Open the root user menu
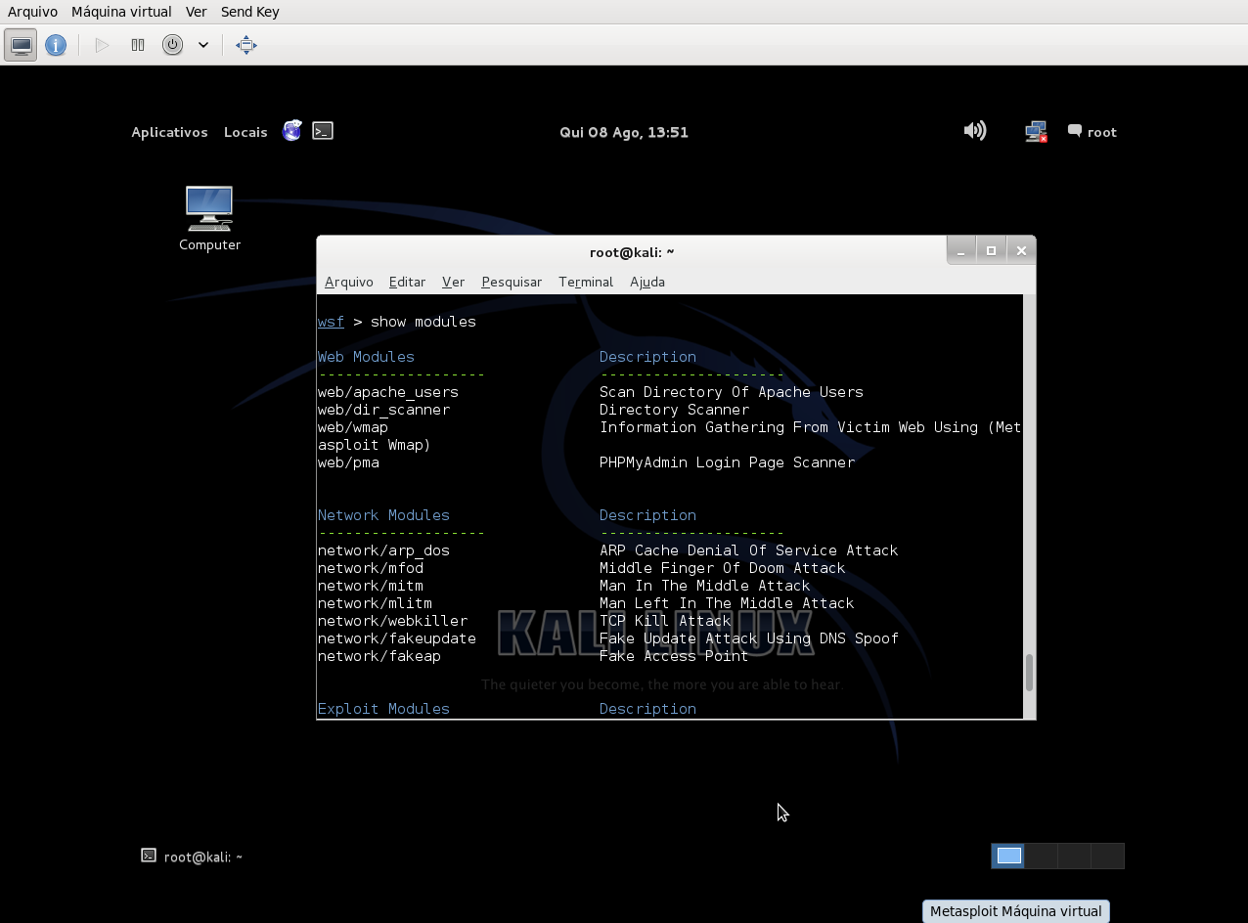The height and width of the screenshot is (923, 1248). pos(1092,132)
